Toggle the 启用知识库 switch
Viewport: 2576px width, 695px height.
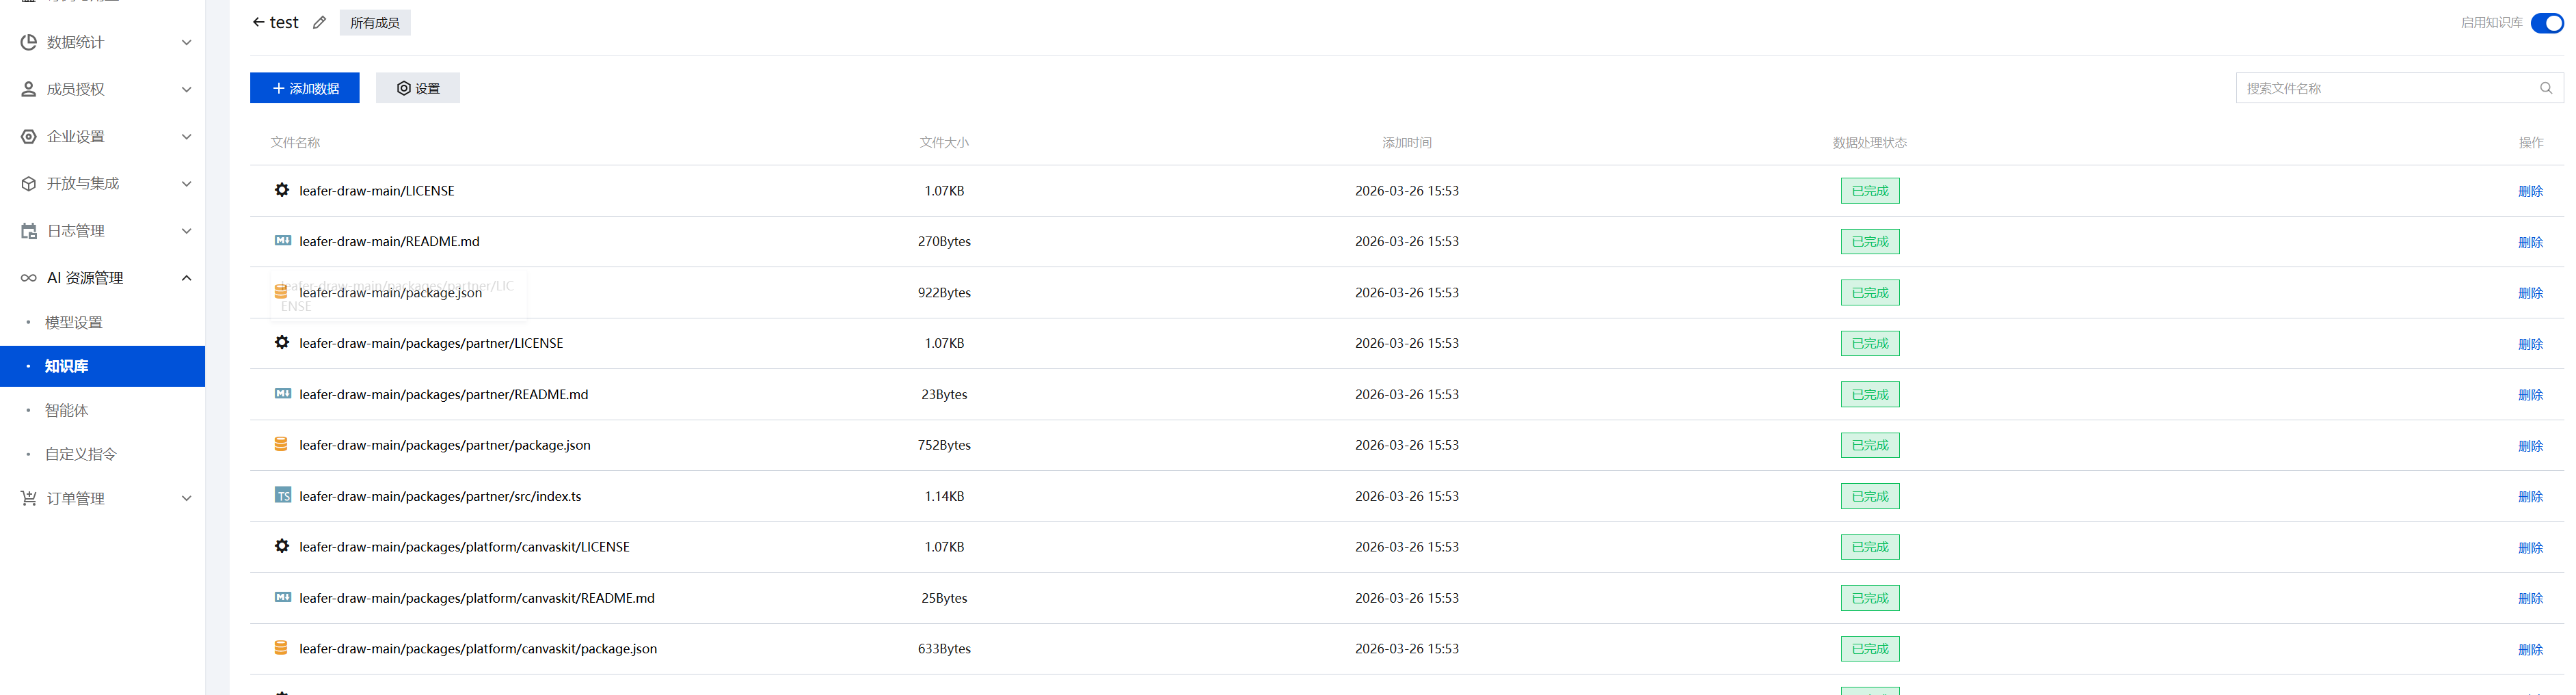2546,22
